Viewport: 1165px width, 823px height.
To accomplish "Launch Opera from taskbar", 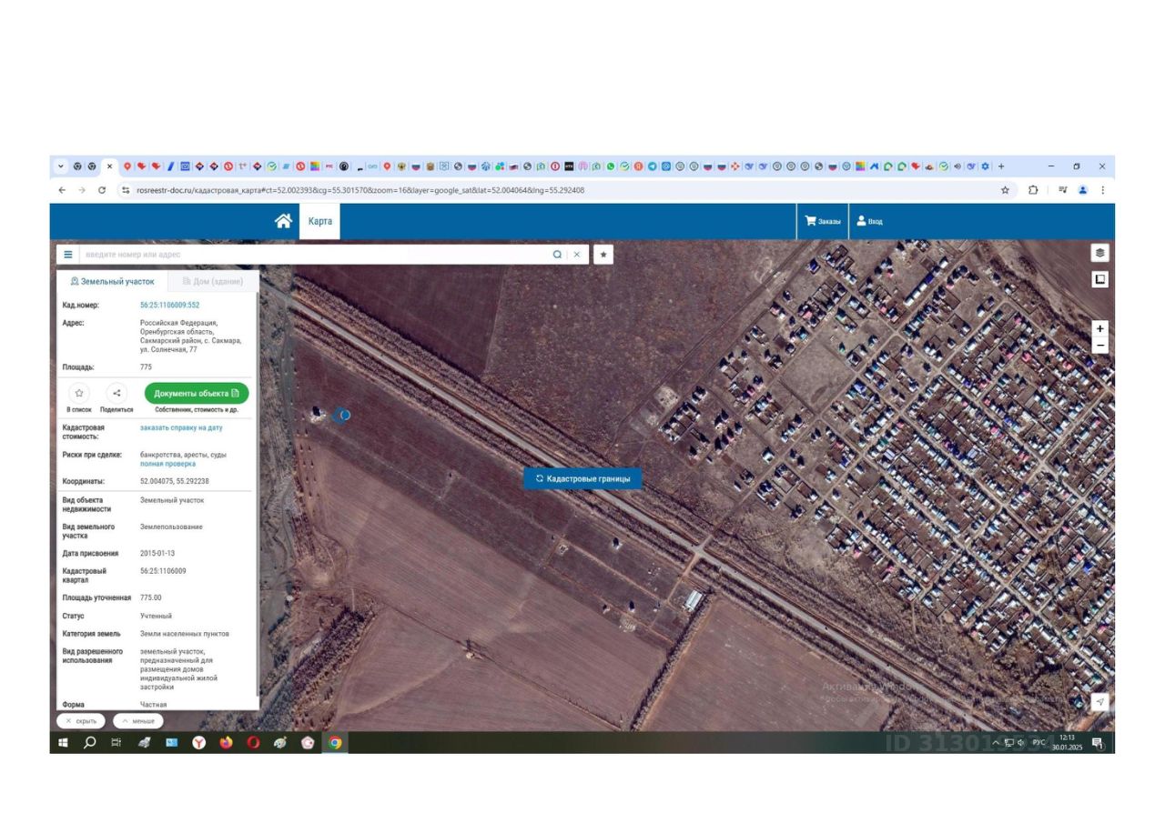I will coord(253,743).
